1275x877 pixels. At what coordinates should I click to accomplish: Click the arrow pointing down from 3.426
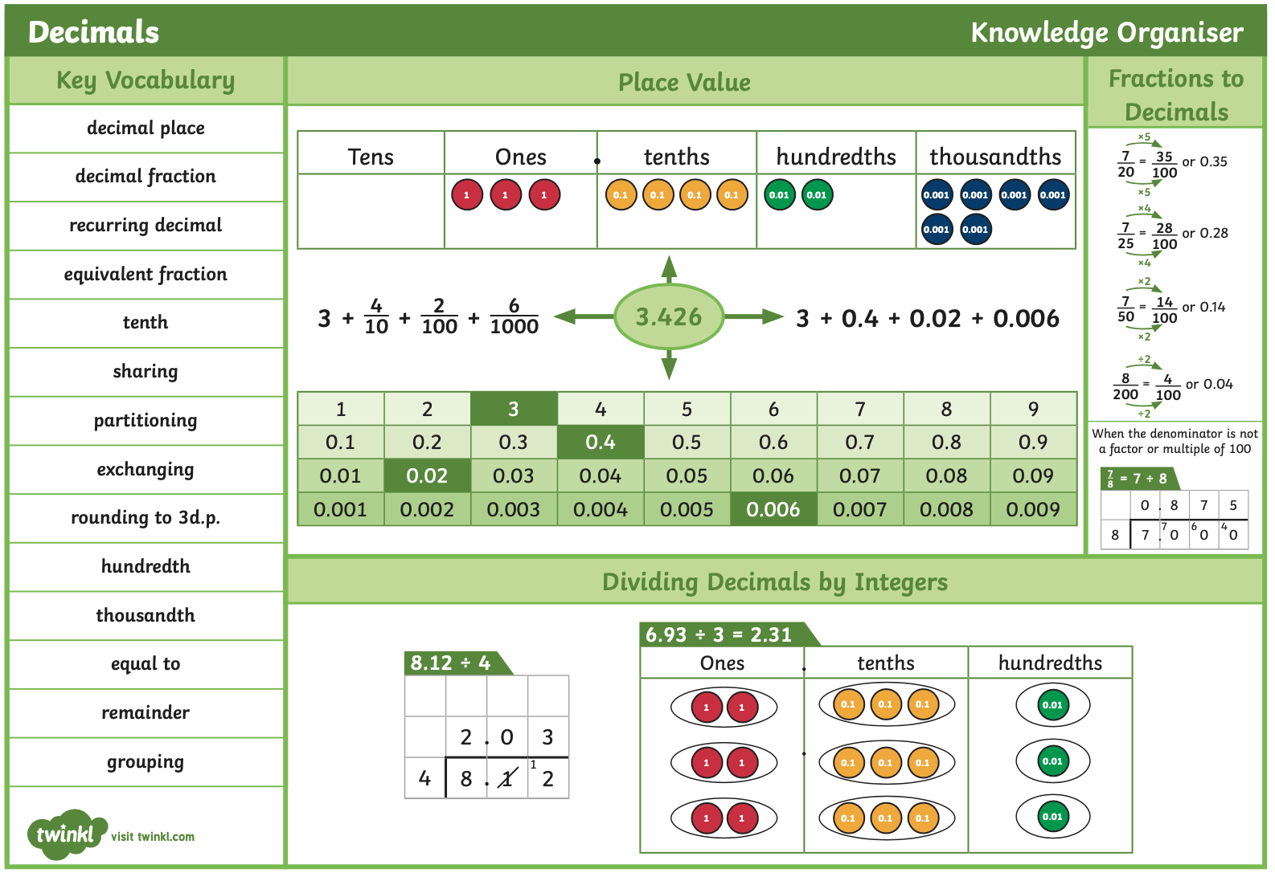click(669, 365)
